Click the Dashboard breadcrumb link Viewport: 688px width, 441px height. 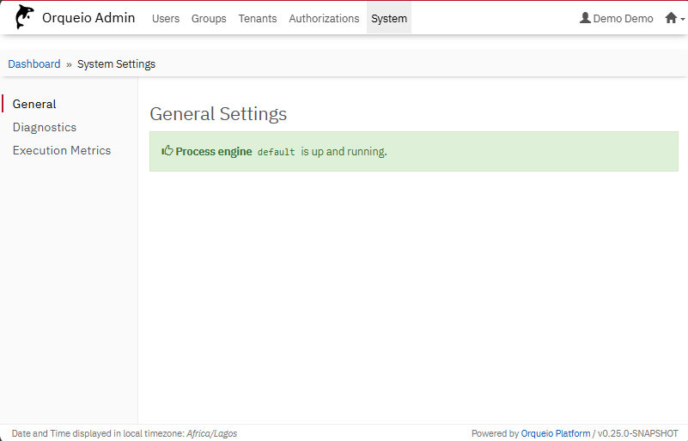34,64
